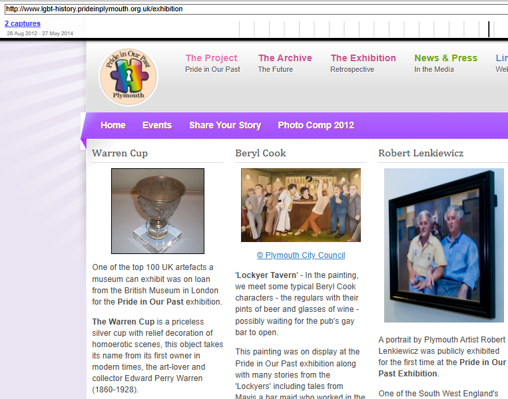Click the URL address field
This screenshot has width=508, height=399.
point(253,9)
